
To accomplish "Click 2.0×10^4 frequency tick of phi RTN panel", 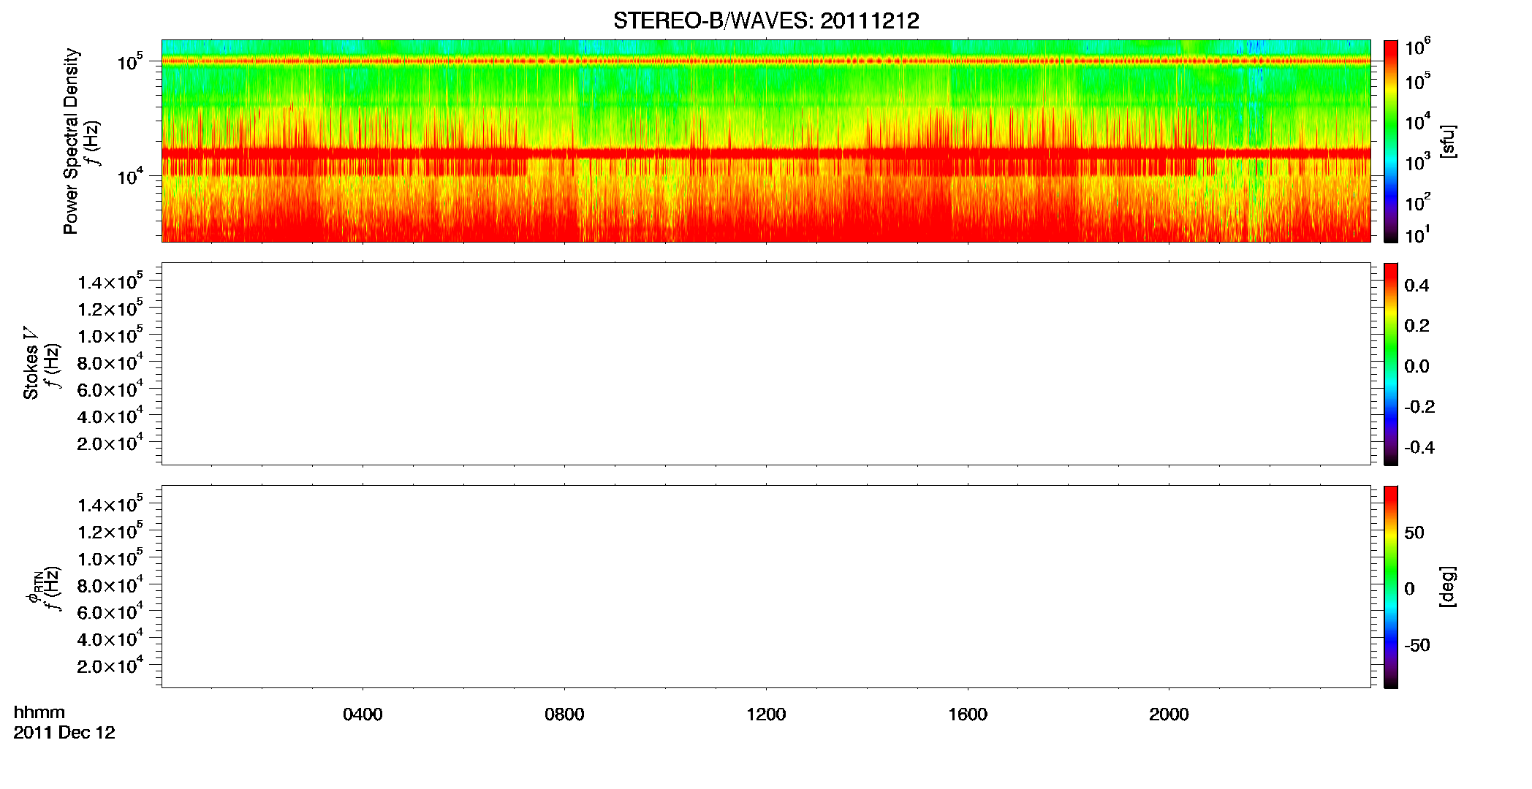I will [110, 666].
